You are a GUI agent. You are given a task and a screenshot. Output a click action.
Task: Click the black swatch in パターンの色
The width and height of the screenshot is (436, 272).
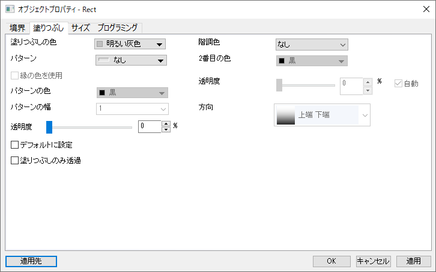[x=102, y=93]
